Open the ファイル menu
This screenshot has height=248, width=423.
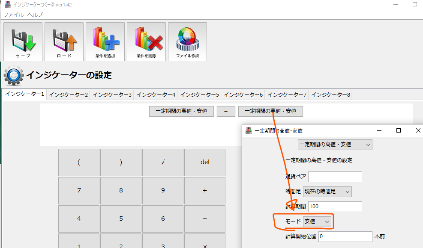pyautogui.click(x=13, y=15)
